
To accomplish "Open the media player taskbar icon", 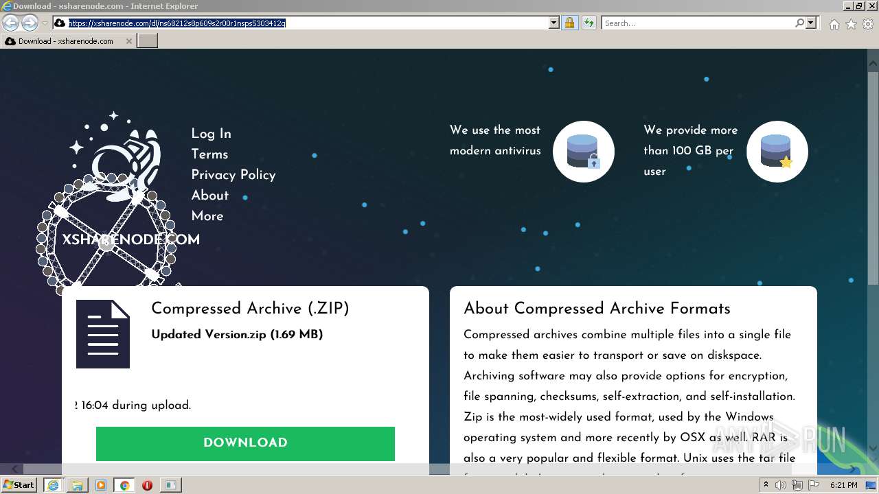I will 101,485.
